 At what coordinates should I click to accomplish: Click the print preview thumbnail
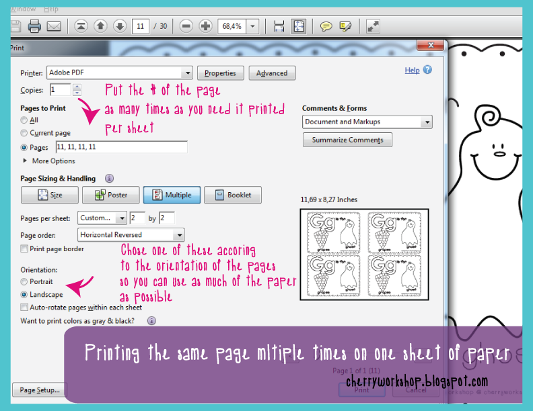364,255
